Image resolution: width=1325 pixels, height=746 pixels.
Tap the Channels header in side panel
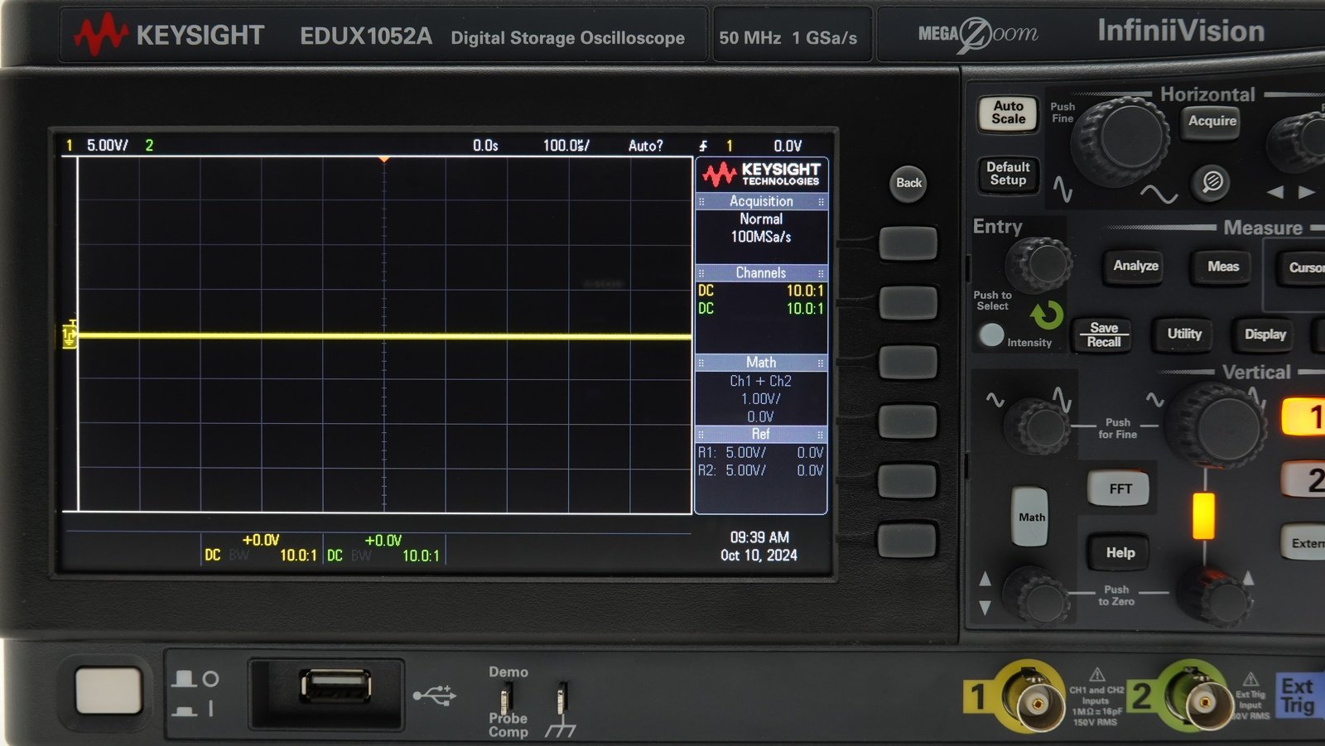(x=761, y=272)
